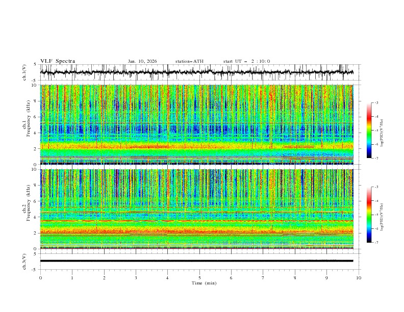Click inside the ch.2 spectrogram panel

(x=196, y=209)
